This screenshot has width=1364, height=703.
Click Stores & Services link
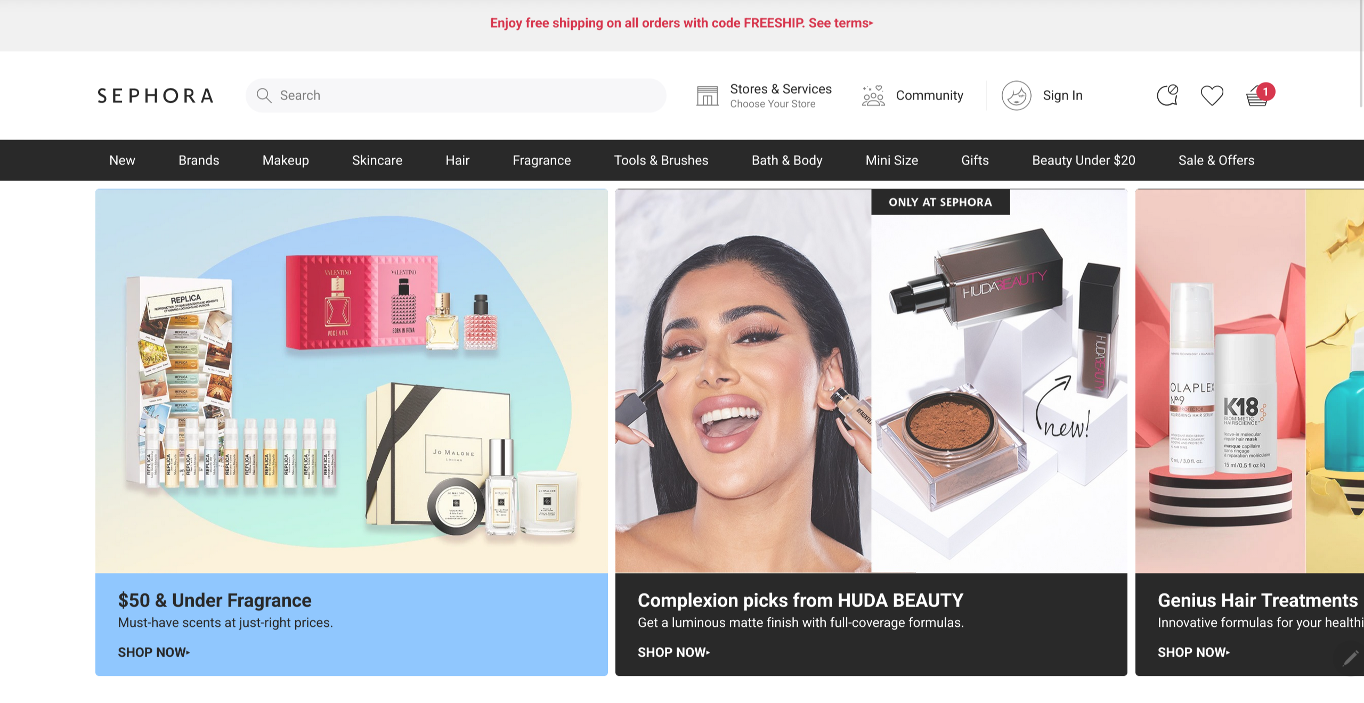pyautogui.click(x=781, y=89)
